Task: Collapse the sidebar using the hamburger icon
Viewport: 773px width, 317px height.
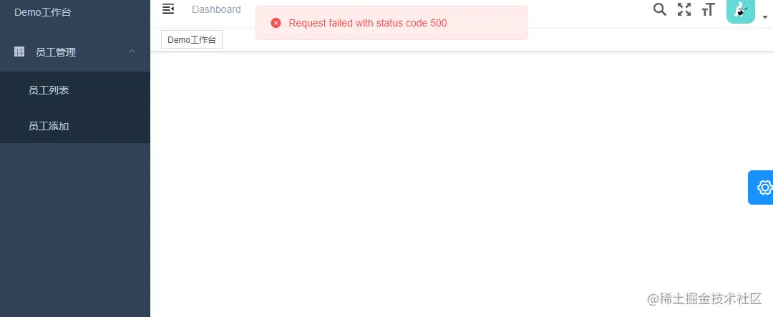Action: tap(168, 9)
